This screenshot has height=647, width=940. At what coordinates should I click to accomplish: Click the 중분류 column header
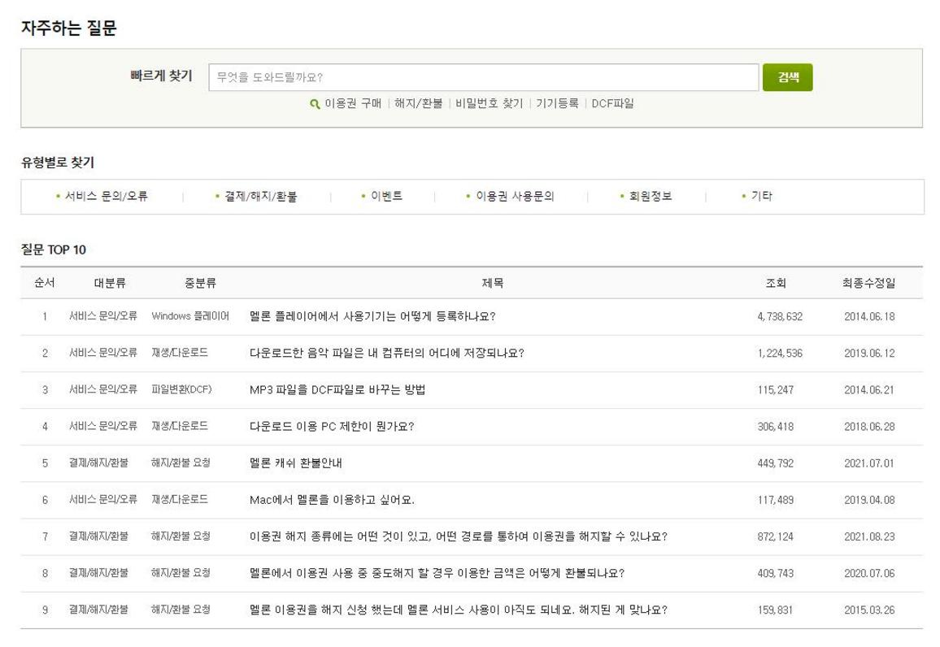coord(200,283)
